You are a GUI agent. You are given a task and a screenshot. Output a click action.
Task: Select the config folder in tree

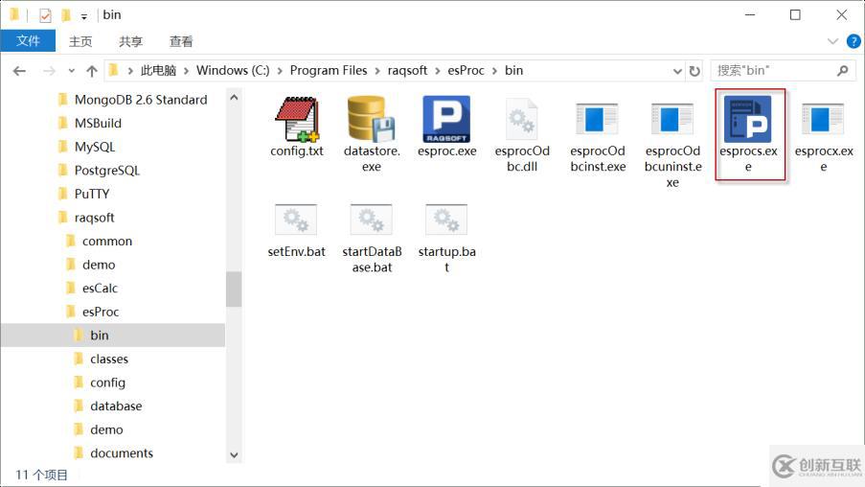pos(107,383)
